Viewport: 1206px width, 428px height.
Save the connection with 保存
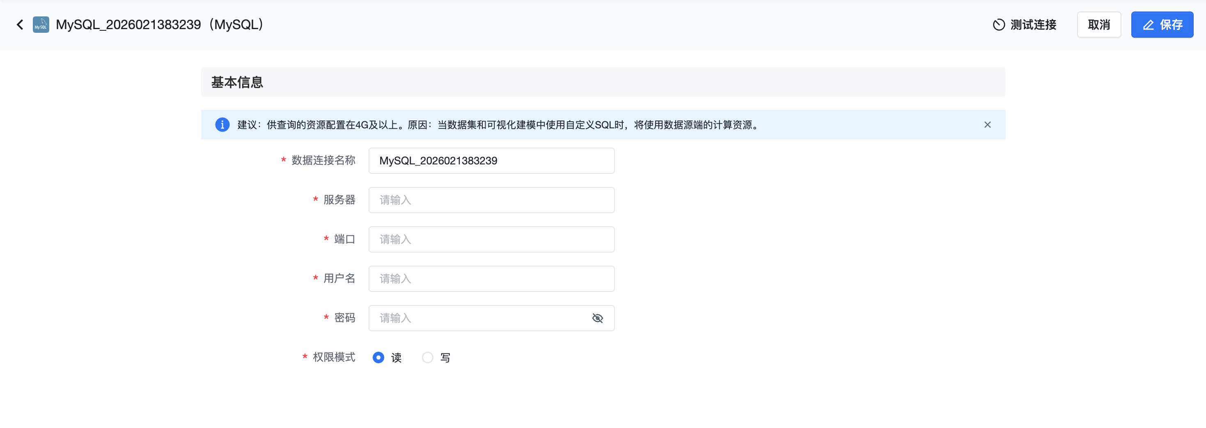1162,25
